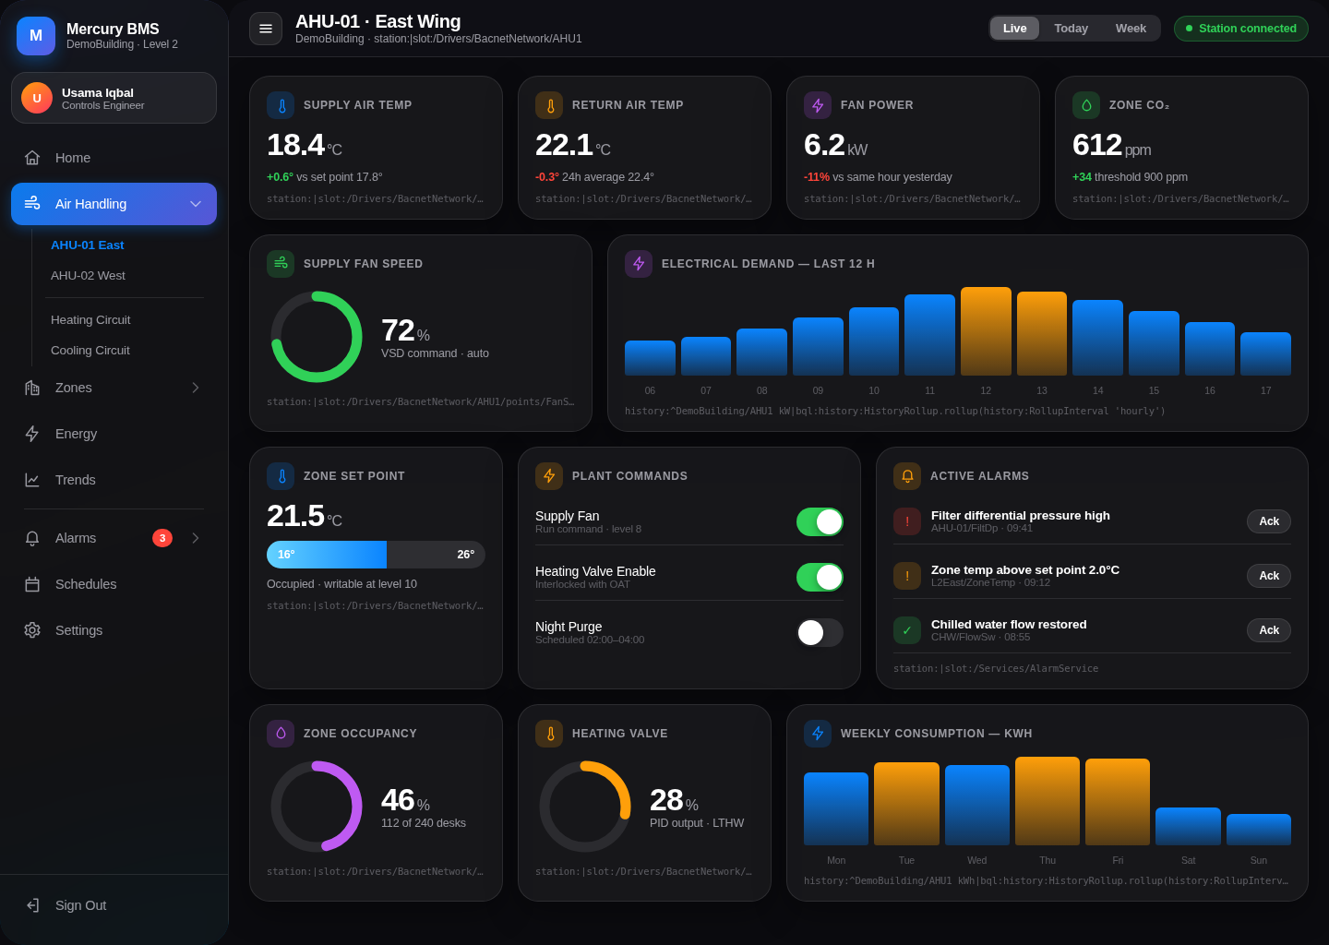Click the Supply Fan Speed 72% gauge ring
Screen dimensions: 1329x945
[x=317, y=337]
